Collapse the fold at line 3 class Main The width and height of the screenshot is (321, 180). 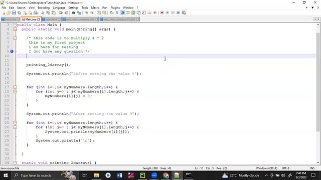point(15,24)
